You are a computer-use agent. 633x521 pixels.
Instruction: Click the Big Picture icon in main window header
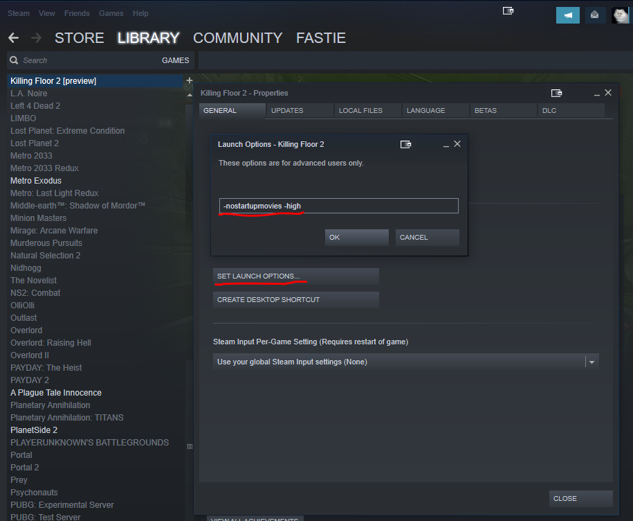(508, 11)
